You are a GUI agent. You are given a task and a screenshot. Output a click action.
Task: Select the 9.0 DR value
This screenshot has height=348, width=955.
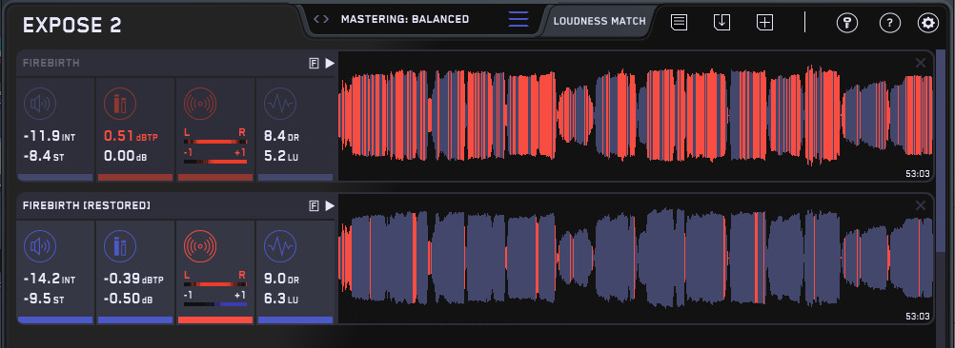pyautogui.click(x=281, y=280)
